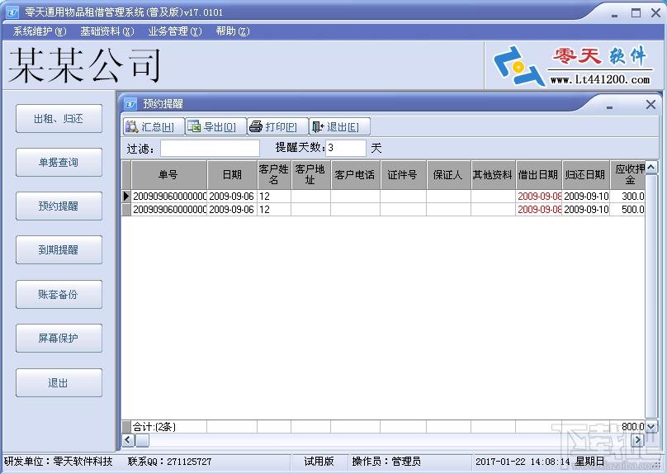Start 账套备份 backup from sidebar
The height and width of the screenshot is (474, 667).
pos(59,295)
